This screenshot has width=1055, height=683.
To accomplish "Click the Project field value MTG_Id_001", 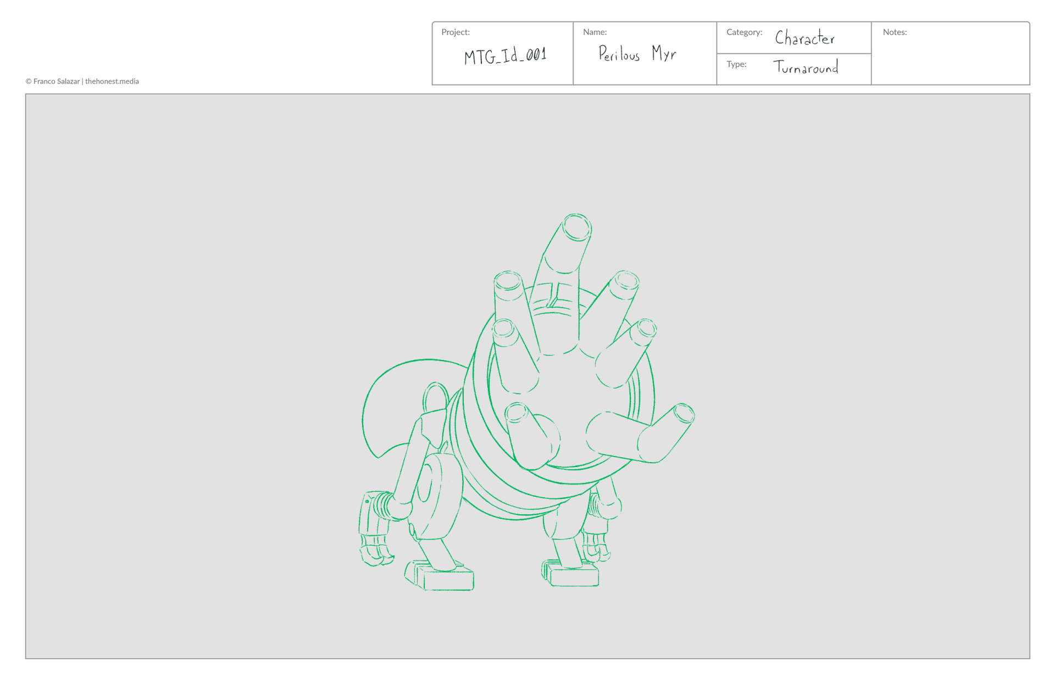I will click(x=505, y=55).
